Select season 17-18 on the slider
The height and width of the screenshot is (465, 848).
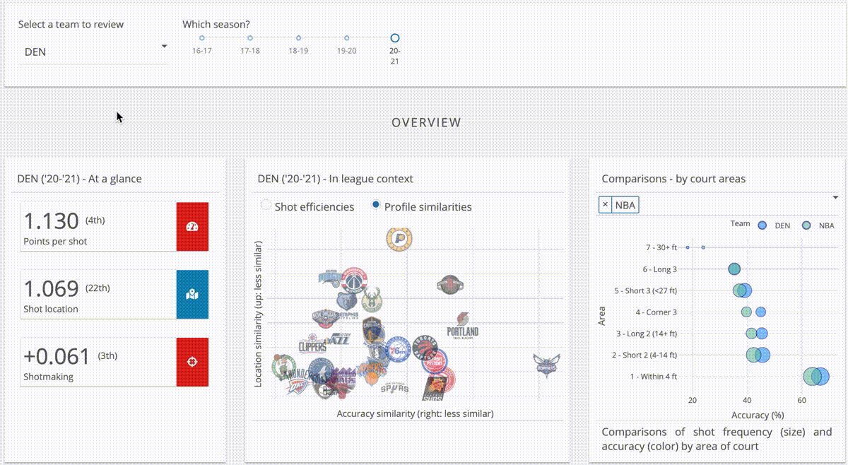pyautogui.click(x=250, y=38)
